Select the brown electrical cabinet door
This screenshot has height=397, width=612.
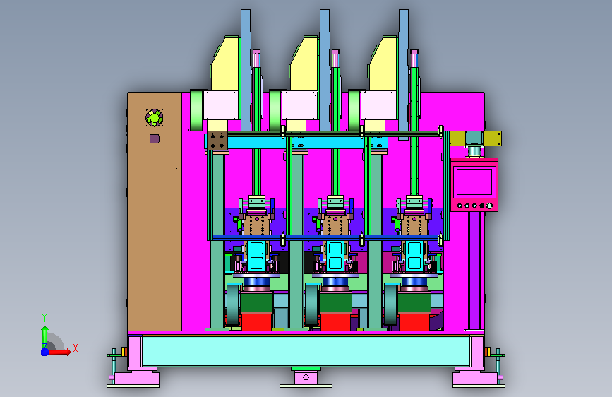tap(154, 211)
